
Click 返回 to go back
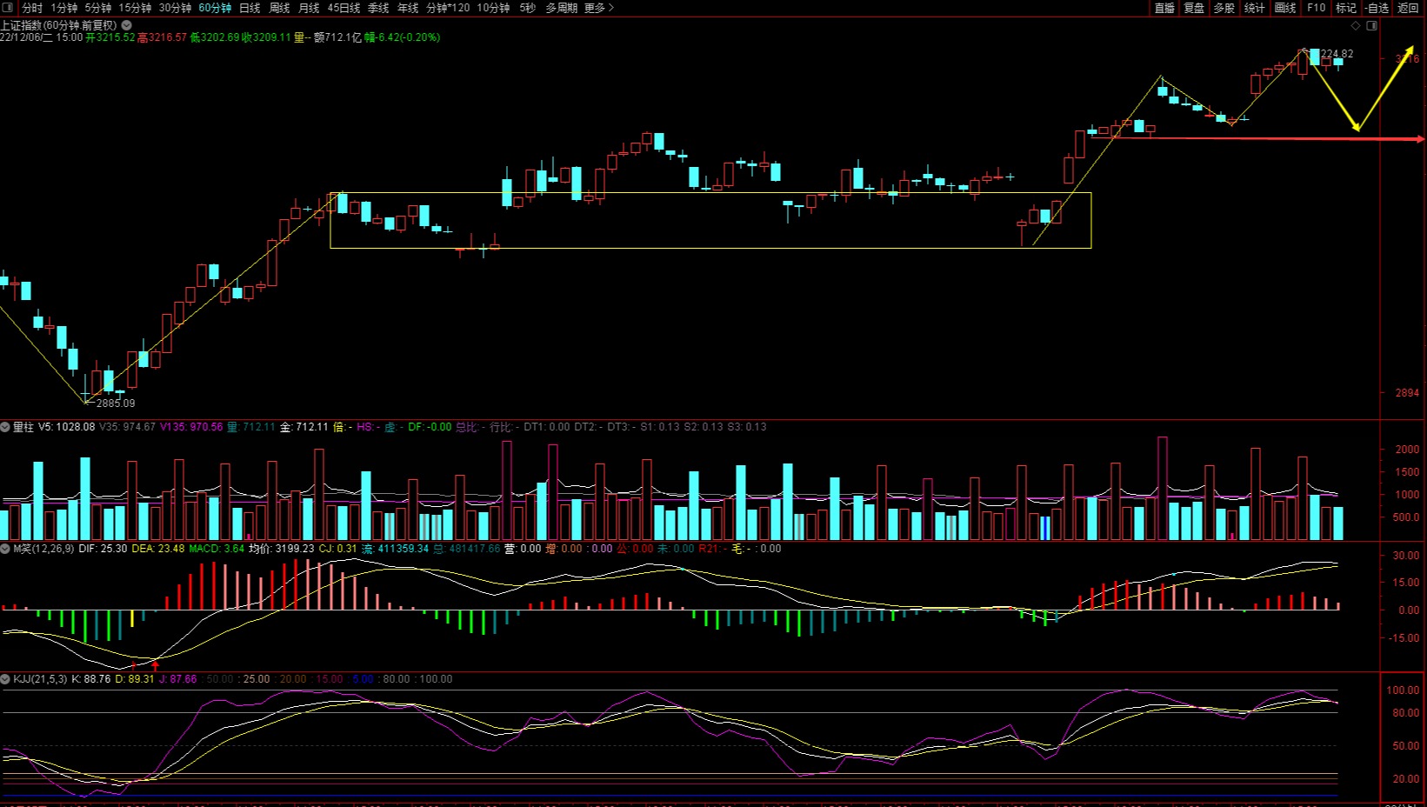[x=1408, y=8]
